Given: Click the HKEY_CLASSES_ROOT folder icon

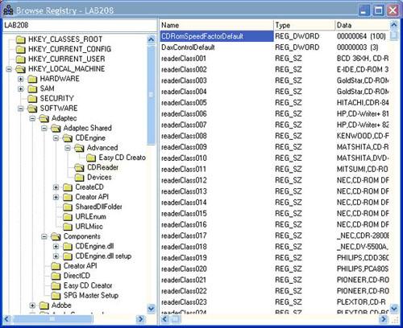Looking at the screenshot, I should pyautogui.click(x=21, y=39).
